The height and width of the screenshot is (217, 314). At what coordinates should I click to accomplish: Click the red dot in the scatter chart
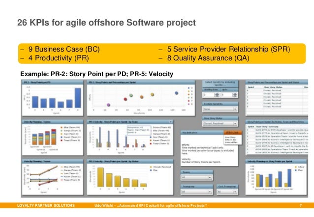pyautogui.click(x=126, y=99)
